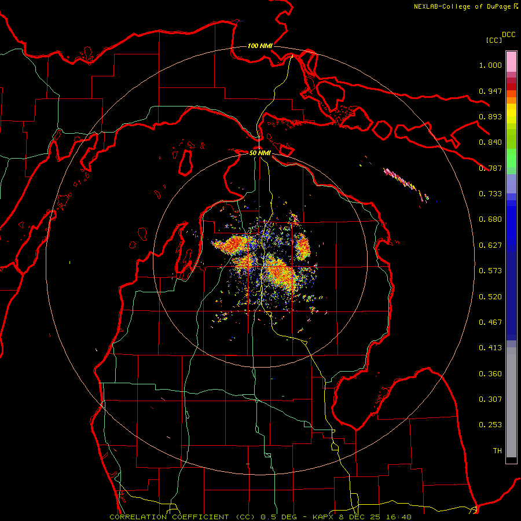Click the DCC legend heading

pyautogui.click(x=508, y=35)
